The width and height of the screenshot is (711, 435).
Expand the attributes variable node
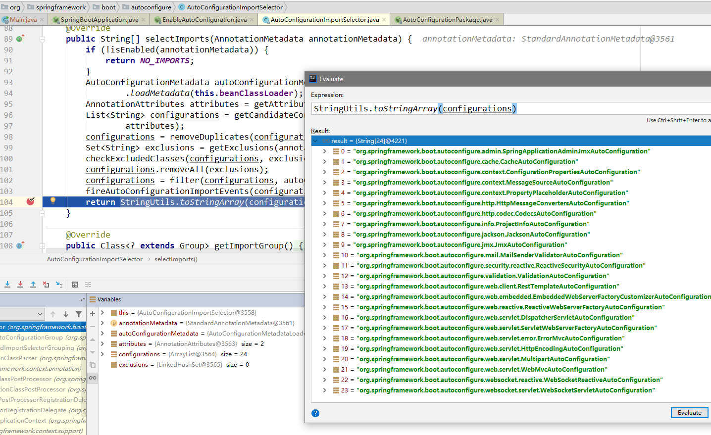102,343
